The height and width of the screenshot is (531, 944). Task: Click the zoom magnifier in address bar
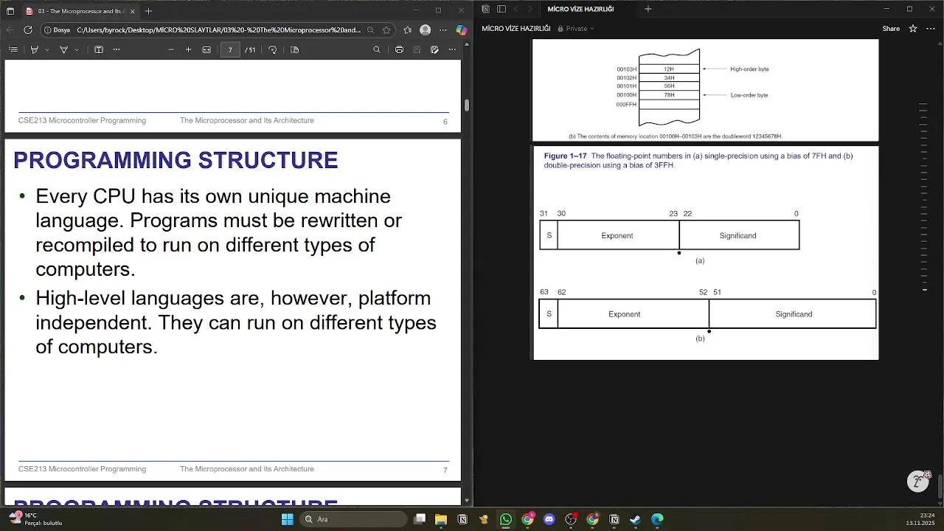coord(370,30)
